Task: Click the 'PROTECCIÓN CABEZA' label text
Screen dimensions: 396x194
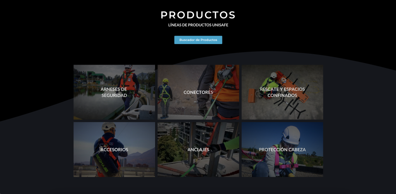Action: pos(282,150)
